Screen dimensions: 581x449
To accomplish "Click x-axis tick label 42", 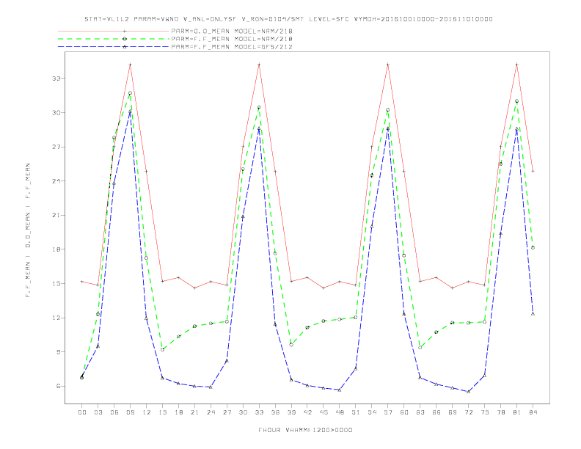I will click(307, 412).
